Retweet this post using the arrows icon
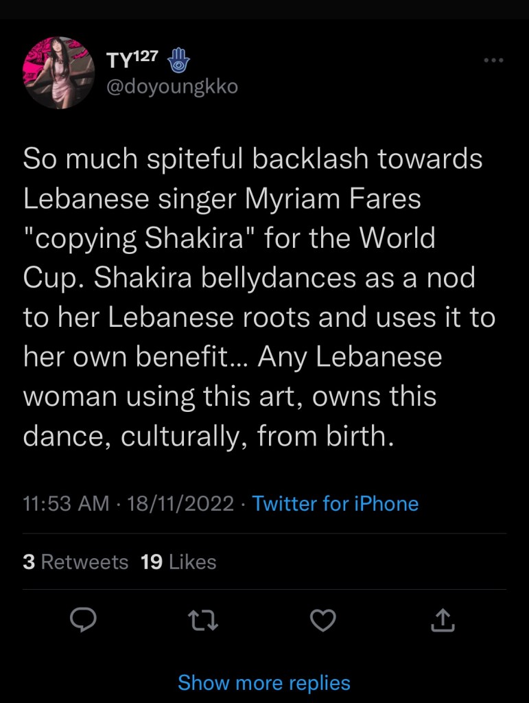Image resolution: width=529 pixels, height=703 pixels. [202, 622]
